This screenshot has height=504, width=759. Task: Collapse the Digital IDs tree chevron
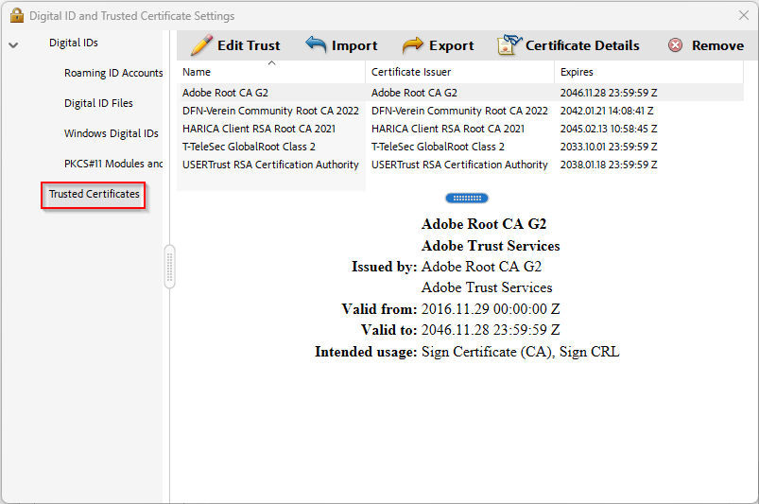click(13, 45)
